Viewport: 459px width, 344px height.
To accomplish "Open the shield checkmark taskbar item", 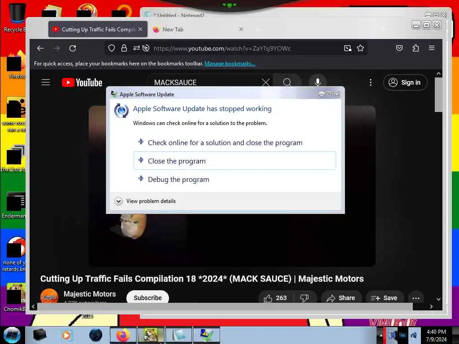I will [207, 335].
